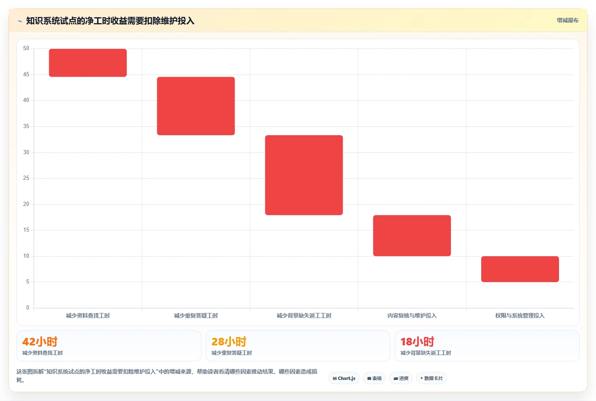Click the x-axis label 减少资料查找工时

point(88,315)
